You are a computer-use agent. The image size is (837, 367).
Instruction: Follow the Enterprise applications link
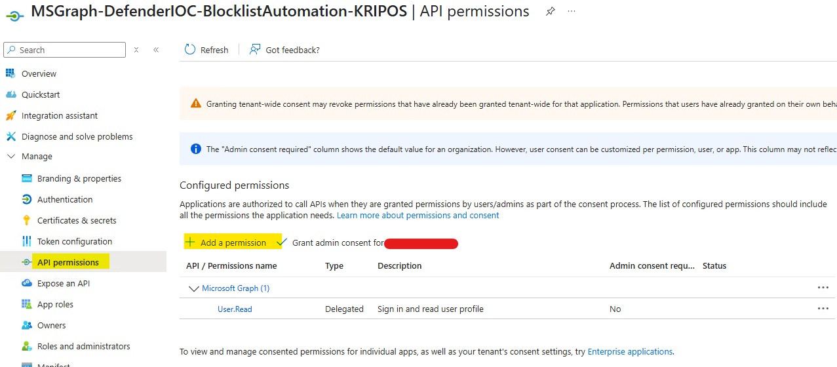coord(630,351)
